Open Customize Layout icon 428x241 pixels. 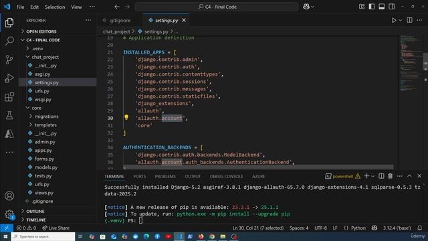[362, 7]
